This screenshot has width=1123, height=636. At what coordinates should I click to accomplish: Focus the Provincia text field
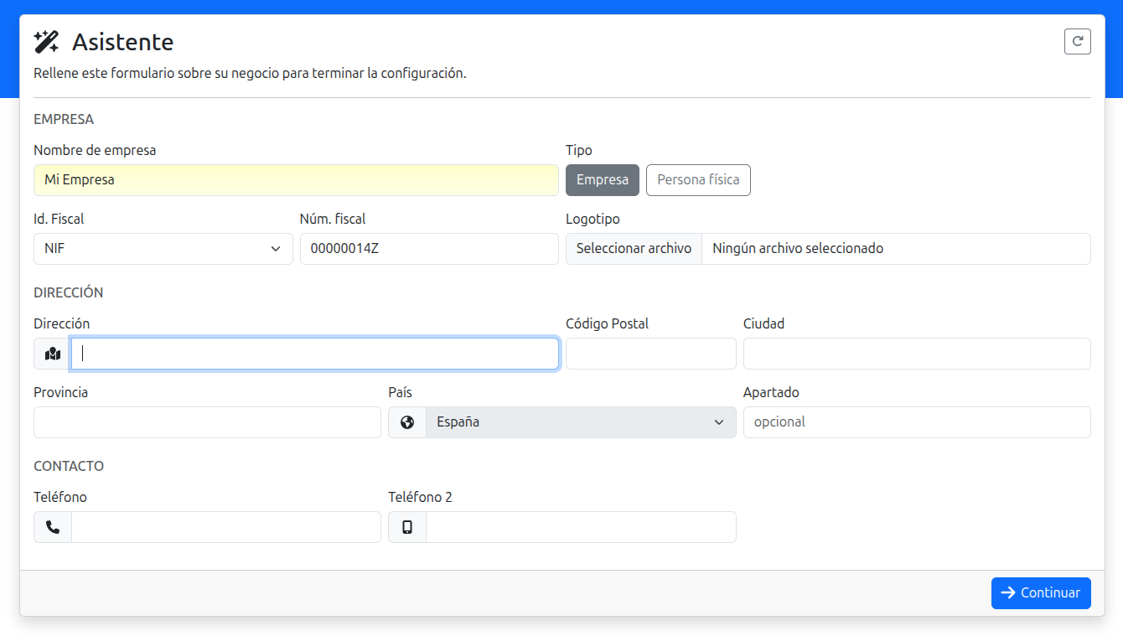(207, 422)
